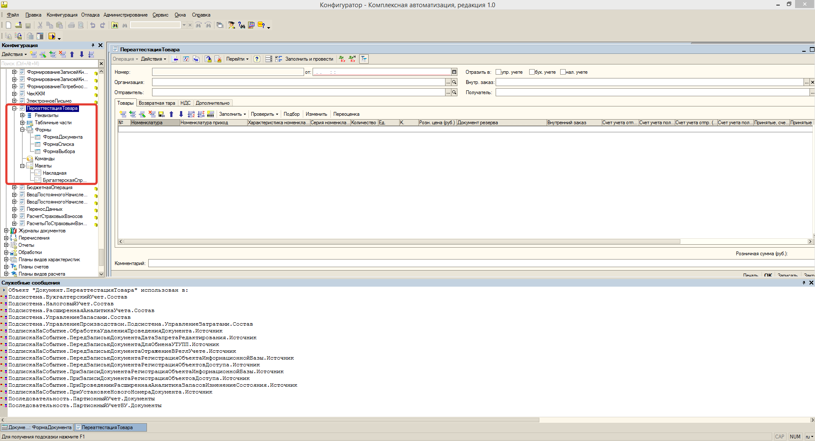This screenshot has width=815, height=441.
Task: Click the Undo arrow in main toolbar
Action: [93, 25]
